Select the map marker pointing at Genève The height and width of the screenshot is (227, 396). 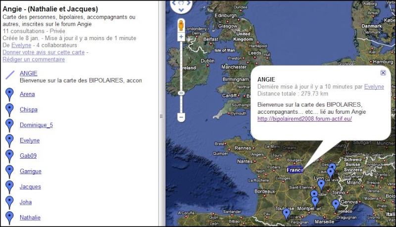click(330, 173)
